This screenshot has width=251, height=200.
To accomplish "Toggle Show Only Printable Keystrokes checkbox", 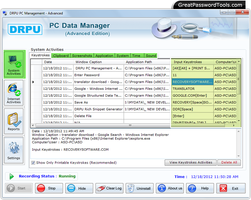I will (33, 163).
